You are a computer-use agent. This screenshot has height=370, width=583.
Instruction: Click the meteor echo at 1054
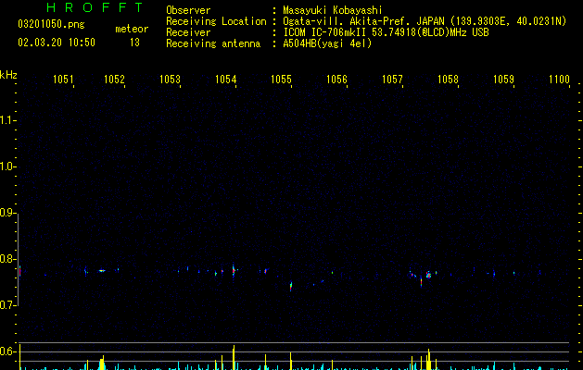click(234, 270)
